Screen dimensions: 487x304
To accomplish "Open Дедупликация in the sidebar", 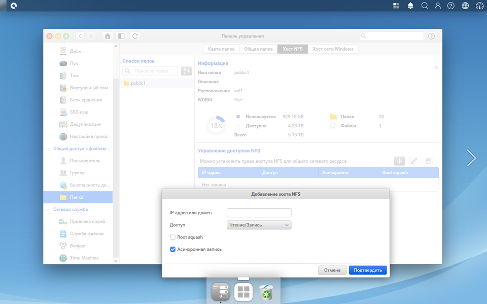I will pyautogui.click(x=78, y=124).
